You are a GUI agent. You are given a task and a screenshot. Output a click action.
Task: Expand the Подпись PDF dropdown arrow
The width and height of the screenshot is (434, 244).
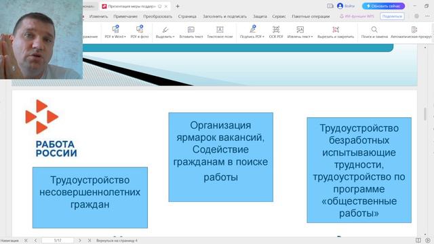click(263, 37)
